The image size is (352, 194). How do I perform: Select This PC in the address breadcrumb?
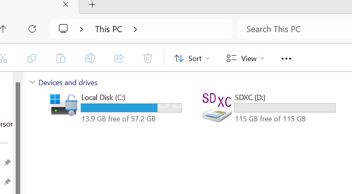coord(109,29)
